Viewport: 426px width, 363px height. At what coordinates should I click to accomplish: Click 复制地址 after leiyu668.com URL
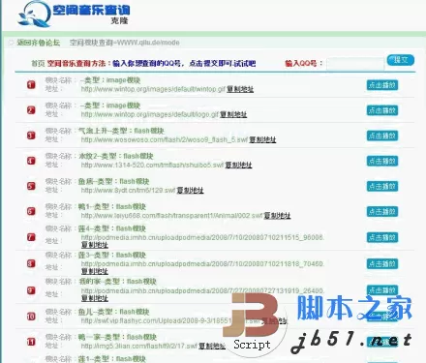pyautogui.click(x=277, y=215)
